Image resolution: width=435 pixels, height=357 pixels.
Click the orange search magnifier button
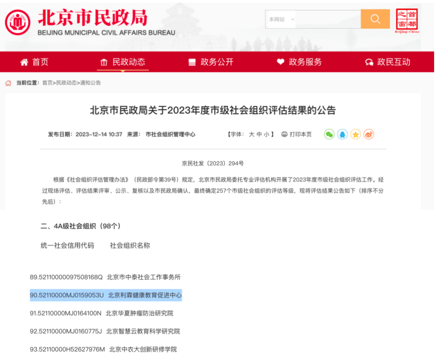[375, 19]
